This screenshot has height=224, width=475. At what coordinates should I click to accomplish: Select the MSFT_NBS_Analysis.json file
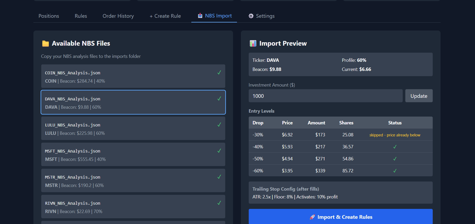[x=133, y=155]
